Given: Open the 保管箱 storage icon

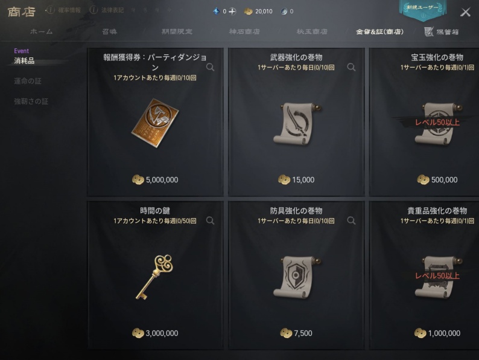Looking at the screenshot, I should (429, 31).
